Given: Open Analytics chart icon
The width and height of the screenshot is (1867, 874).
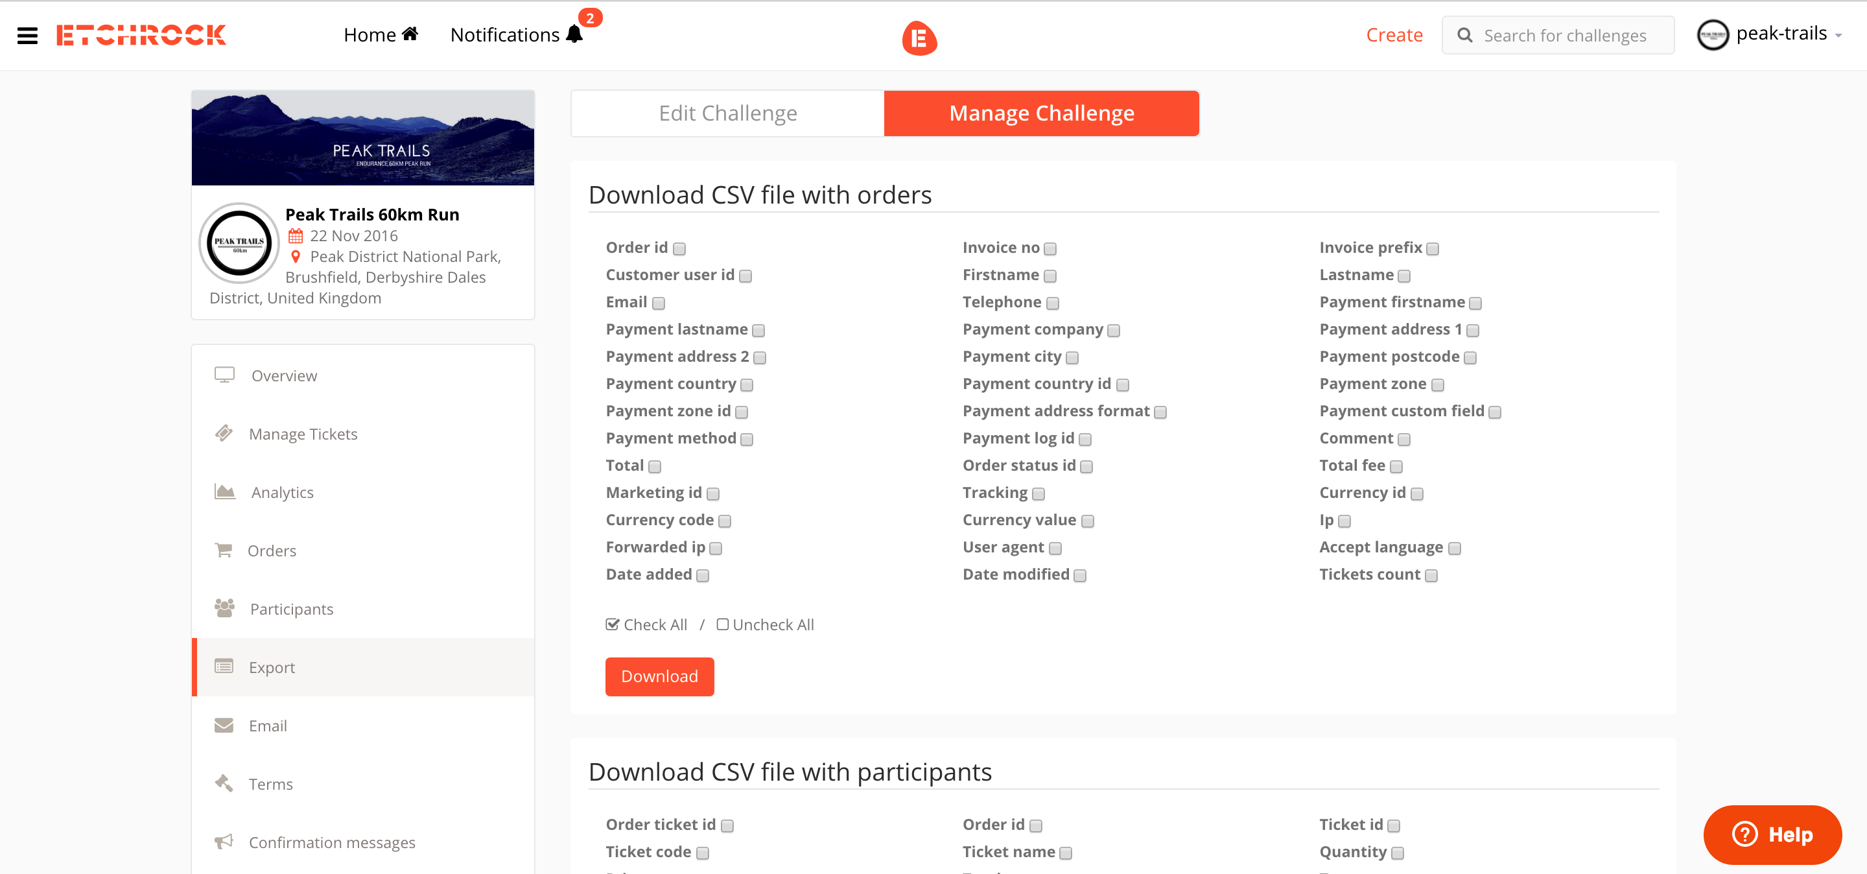Looking at the screenshot, I should (225, 492).
